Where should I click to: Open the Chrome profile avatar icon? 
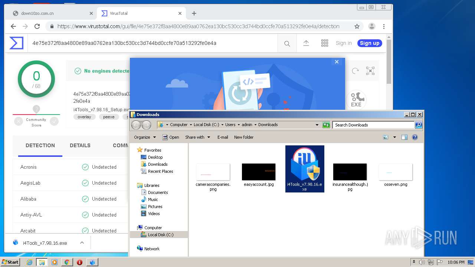point(371,26)
